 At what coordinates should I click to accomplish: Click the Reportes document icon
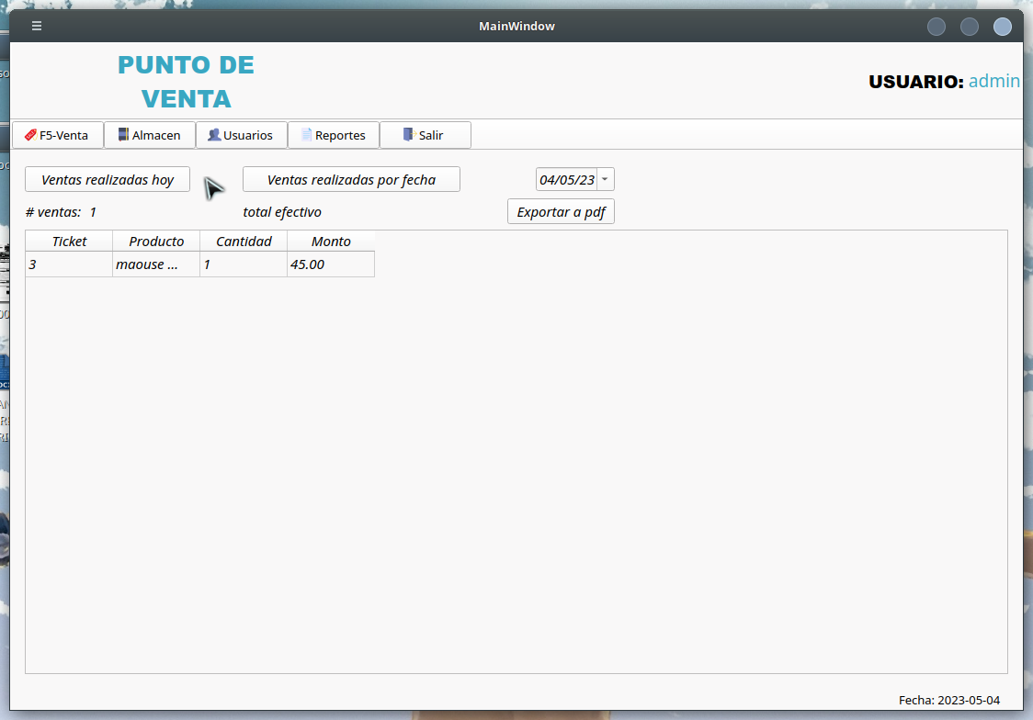click(x=307, y=135)
